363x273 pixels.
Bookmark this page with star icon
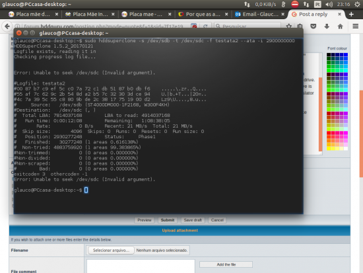pyautogui.click(x=288, y=26)
